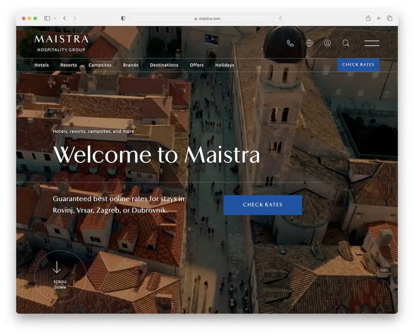Click the 'Hotels, resorts, campsites, and more' tagline
This screenshot has width=414, height=335.
[x=93, y=131]
